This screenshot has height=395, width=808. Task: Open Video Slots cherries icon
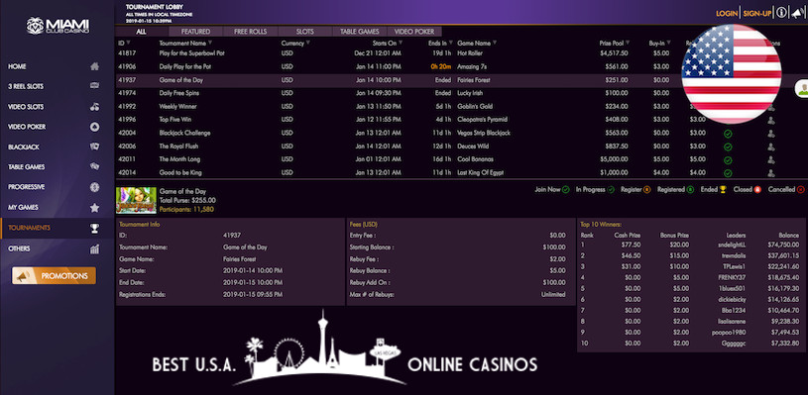(95, 107)
